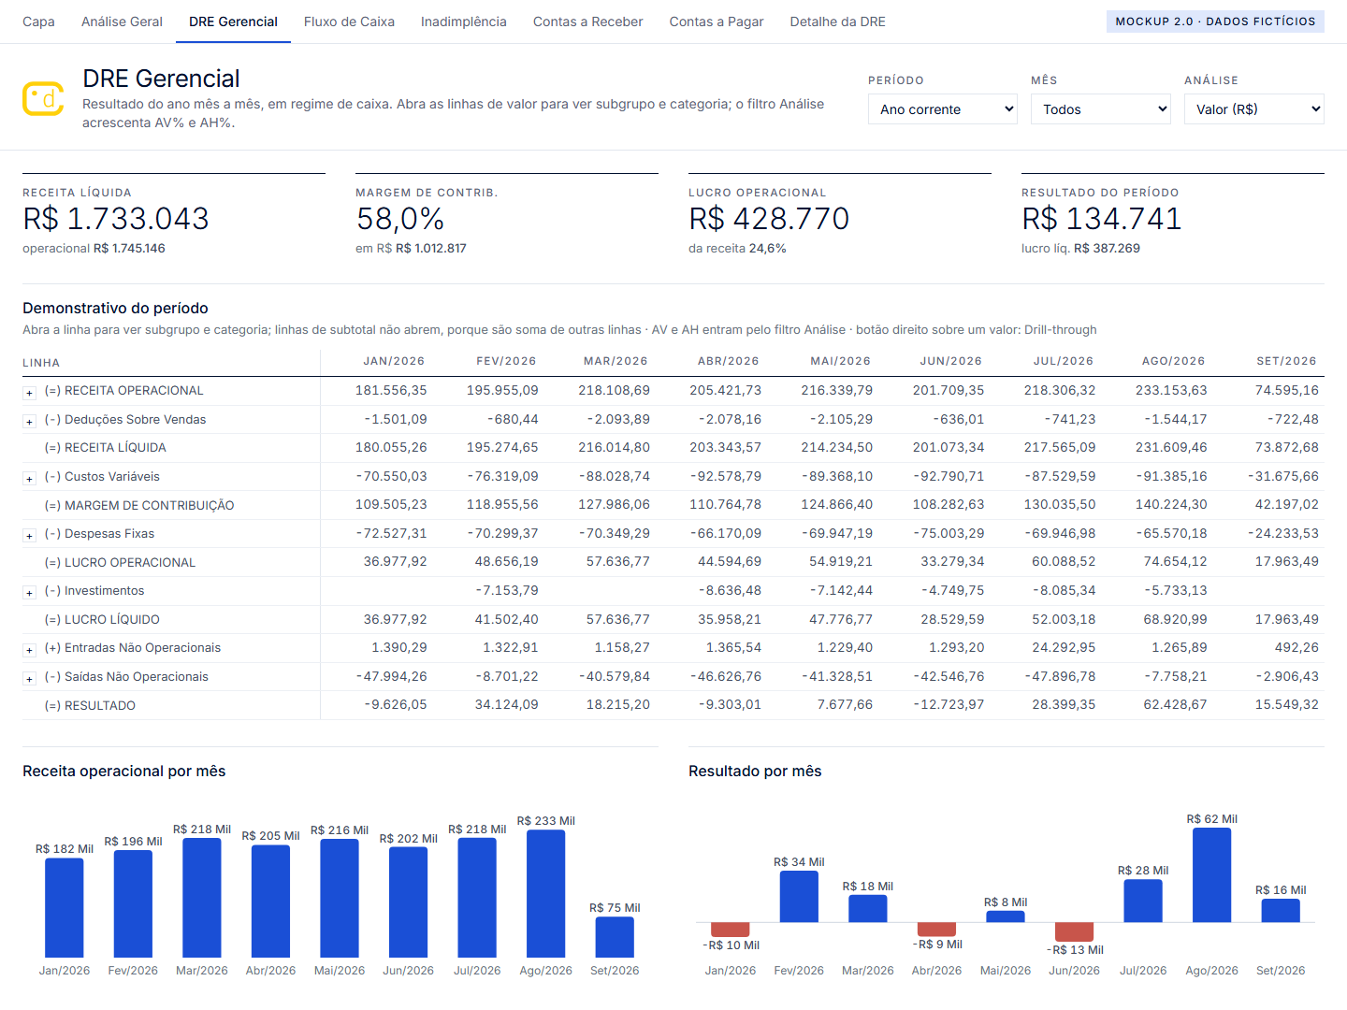Image resolution: width=1347 pixels, height=1010 pixels.
Task: Click the RESULTADO cell -12.723,97
Action: coord(949,704)
